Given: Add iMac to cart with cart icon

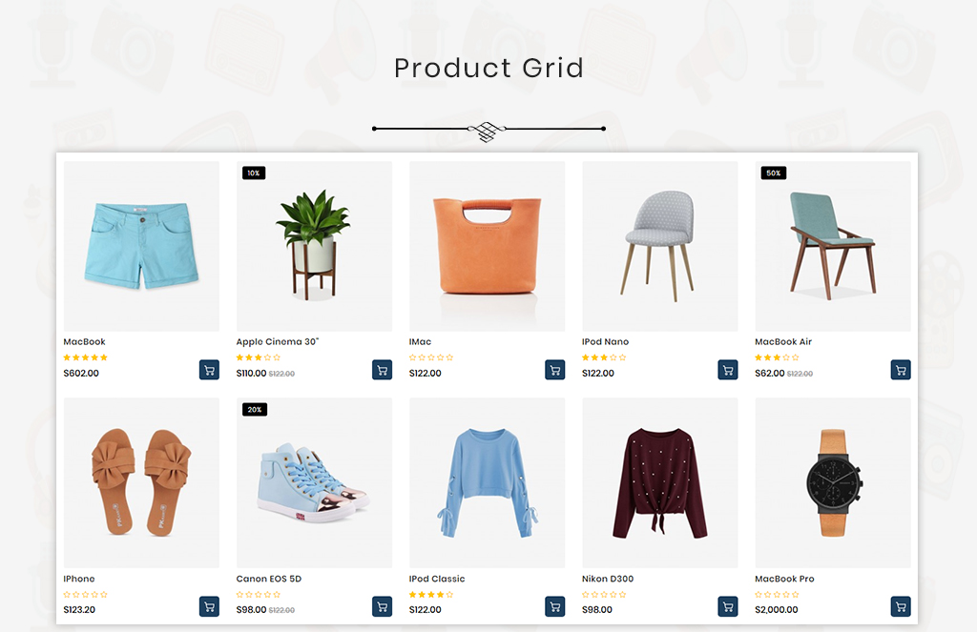Looking at the screenshot, I should [554, 370].
